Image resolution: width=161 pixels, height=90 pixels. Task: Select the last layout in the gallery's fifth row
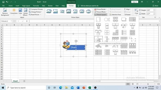(132, 45)
